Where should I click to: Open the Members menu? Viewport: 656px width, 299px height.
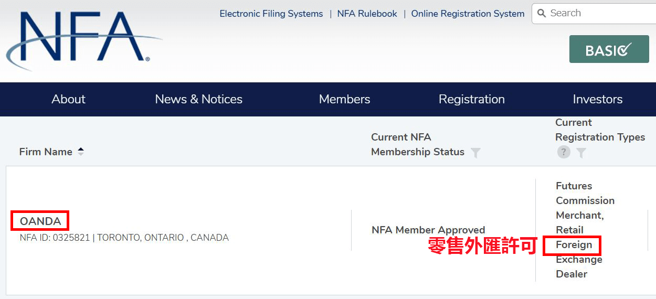click(x=344, y=99)
